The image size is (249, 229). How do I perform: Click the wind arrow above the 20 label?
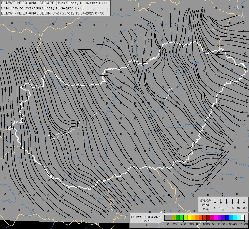pyautogui.click(x=227, y=201)
